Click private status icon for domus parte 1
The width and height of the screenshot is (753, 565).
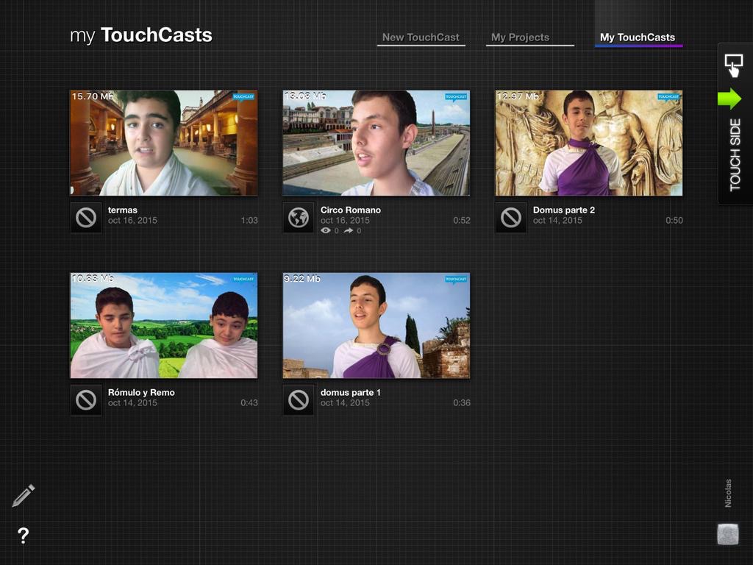(299, 399)
